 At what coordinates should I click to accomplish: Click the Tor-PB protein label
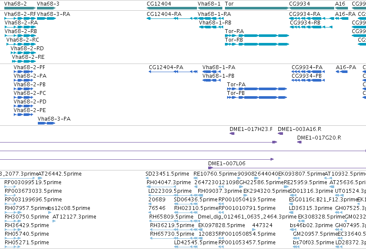(x=236, y=93)
